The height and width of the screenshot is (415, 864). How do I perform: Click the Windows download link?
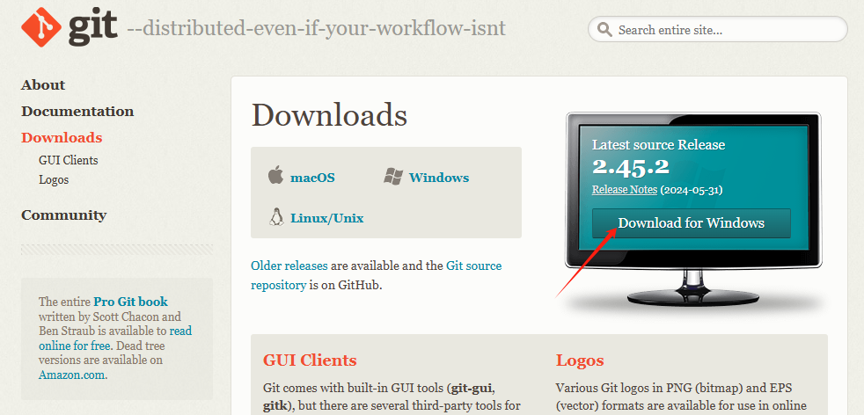pyautogui.click(x=439, y=178)
